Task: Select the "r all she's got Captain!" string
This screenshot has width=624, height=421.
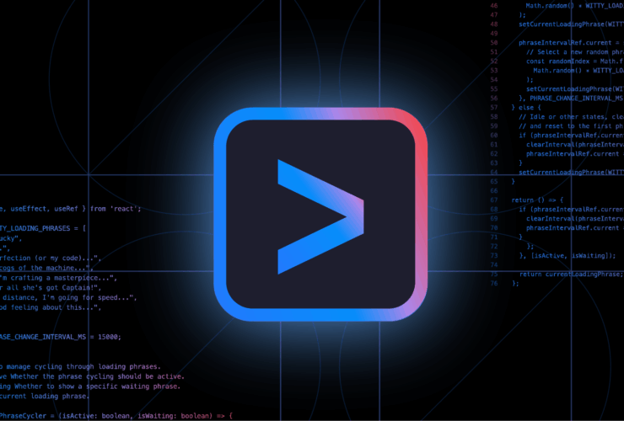Action: tap(49, 287)
